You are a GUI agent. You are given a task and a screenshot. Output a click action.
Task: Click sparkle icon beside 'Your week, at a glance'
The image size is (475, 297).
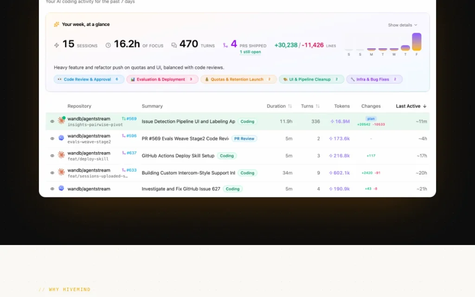point(56,24)
